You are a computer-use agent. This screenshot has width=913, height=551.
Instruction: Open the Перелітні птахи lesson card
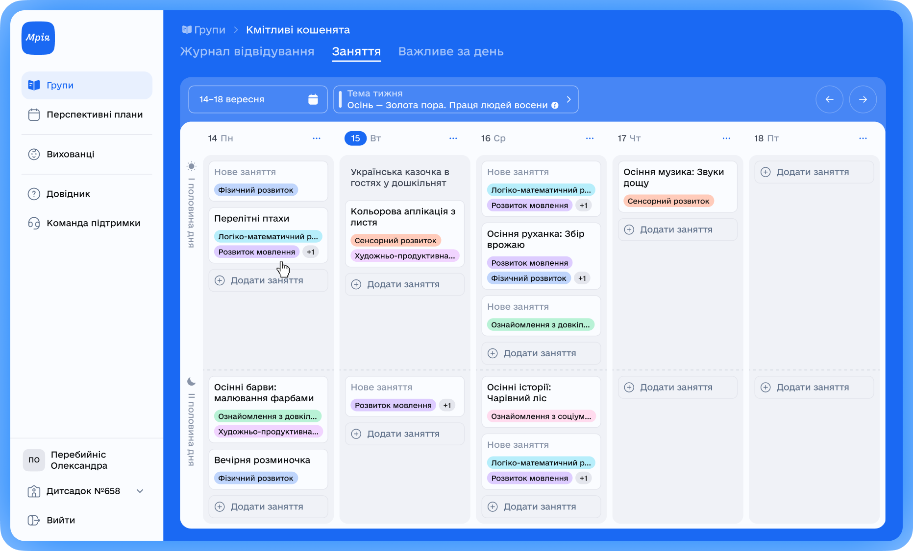click(x=252, y=219)
